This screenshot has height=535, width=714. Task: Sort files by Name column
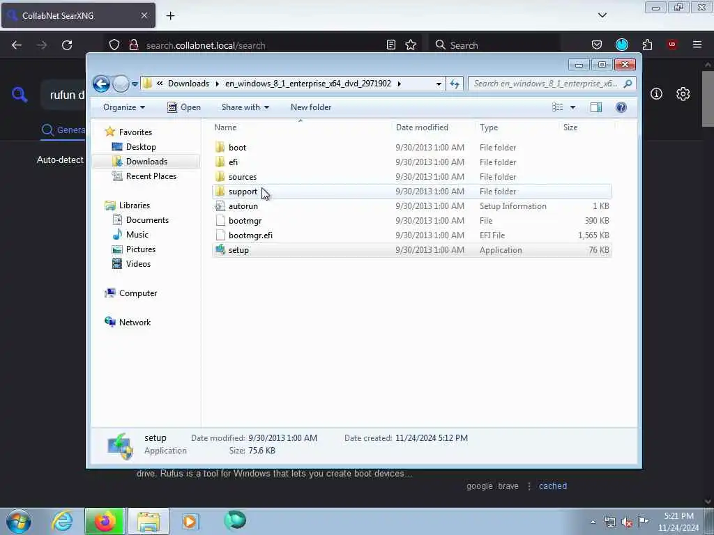225,127
